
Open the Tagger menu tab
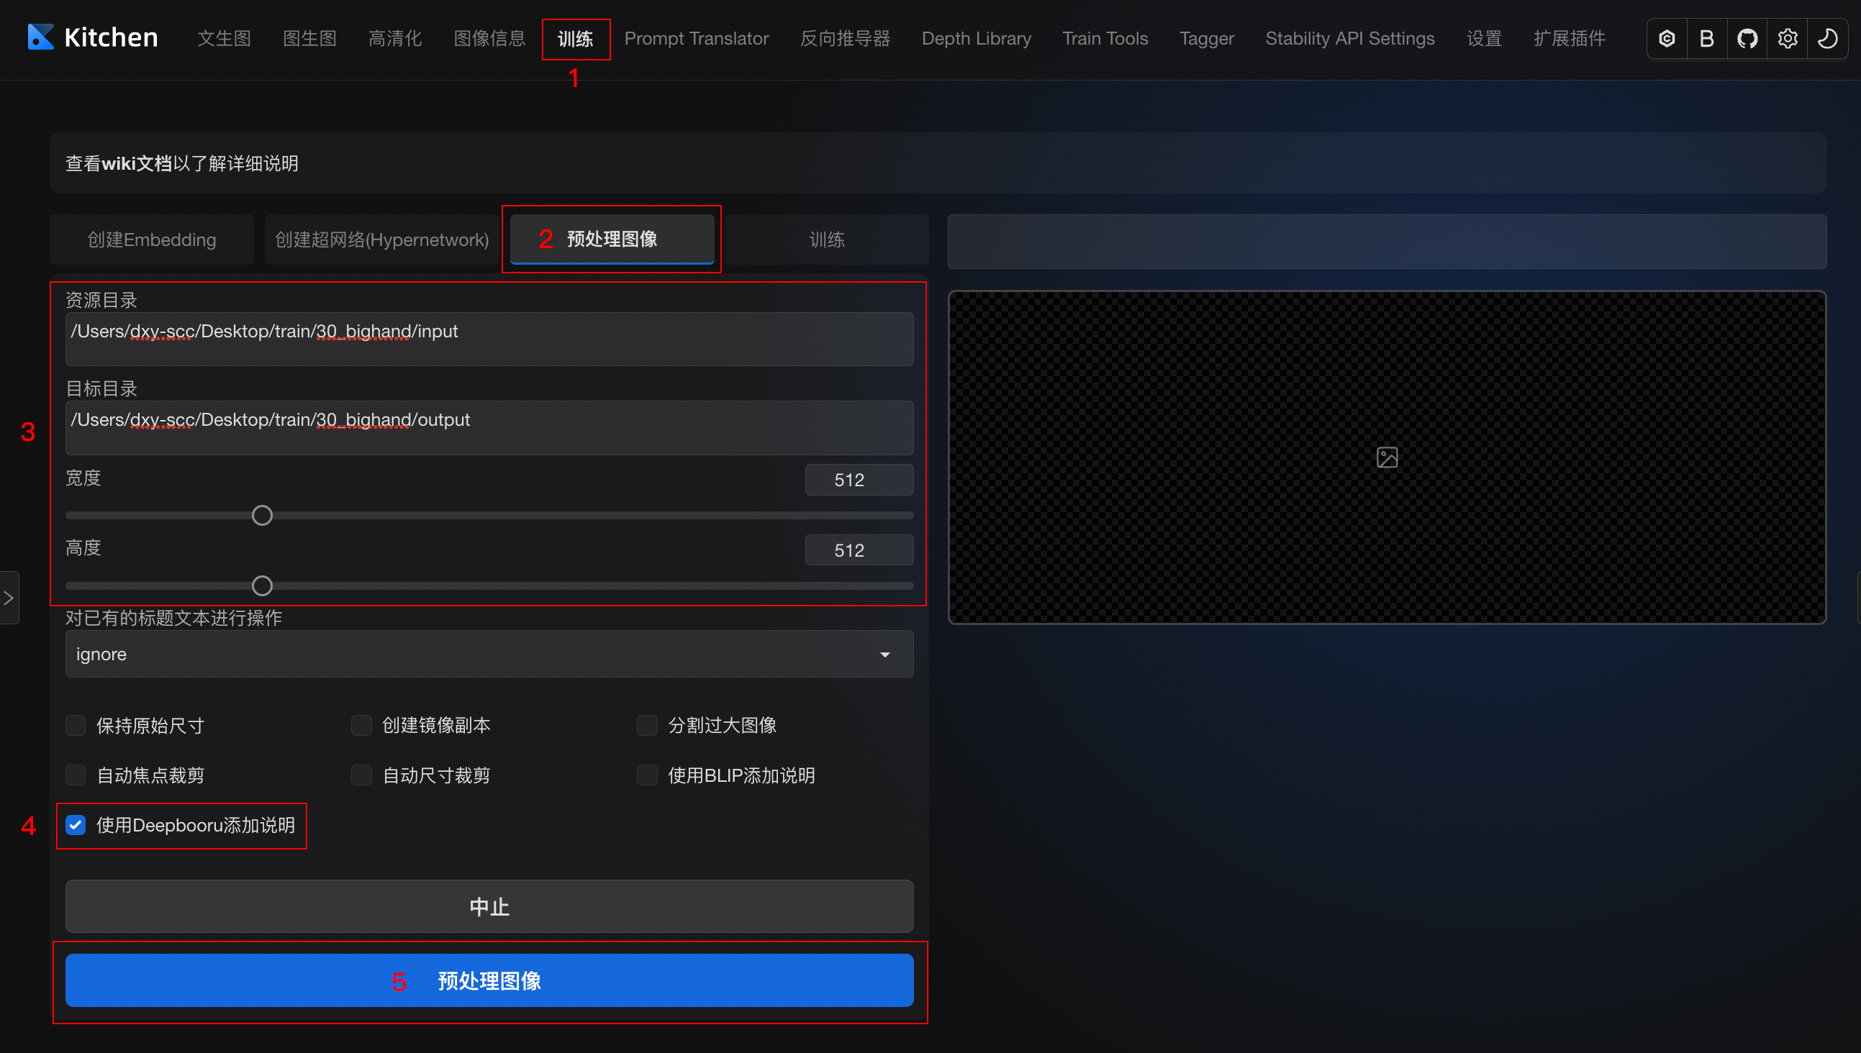pyautogui.click(x=1206, y=38)
